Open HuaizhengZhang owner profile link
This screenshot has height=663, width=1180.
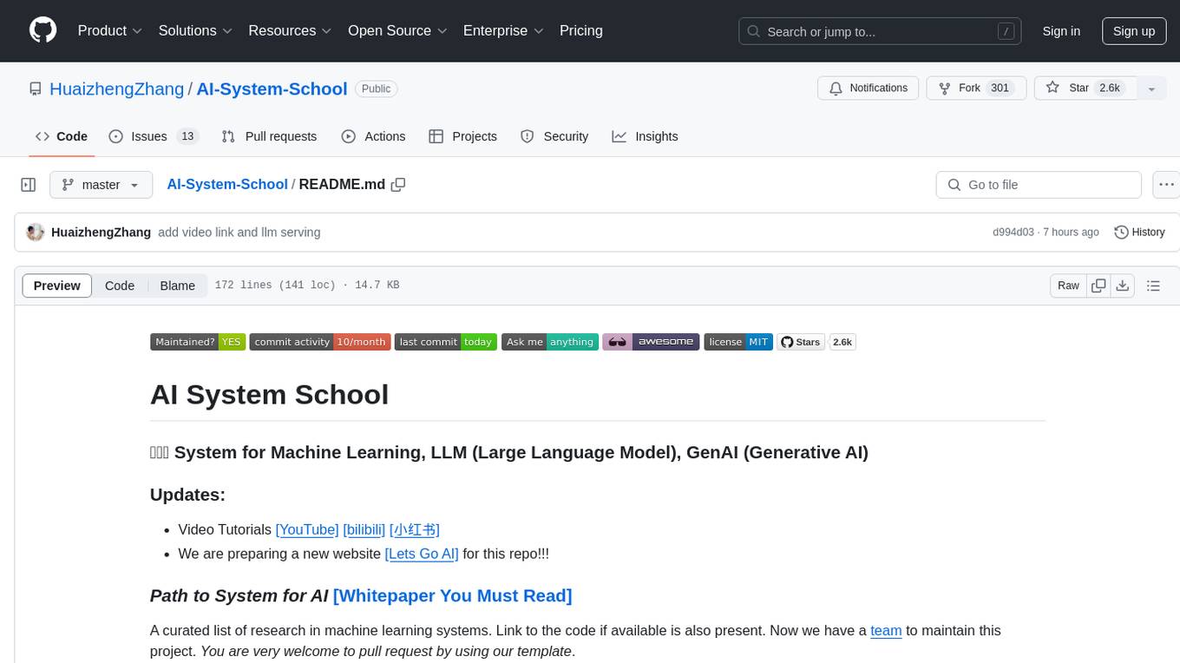click(116, 89)
